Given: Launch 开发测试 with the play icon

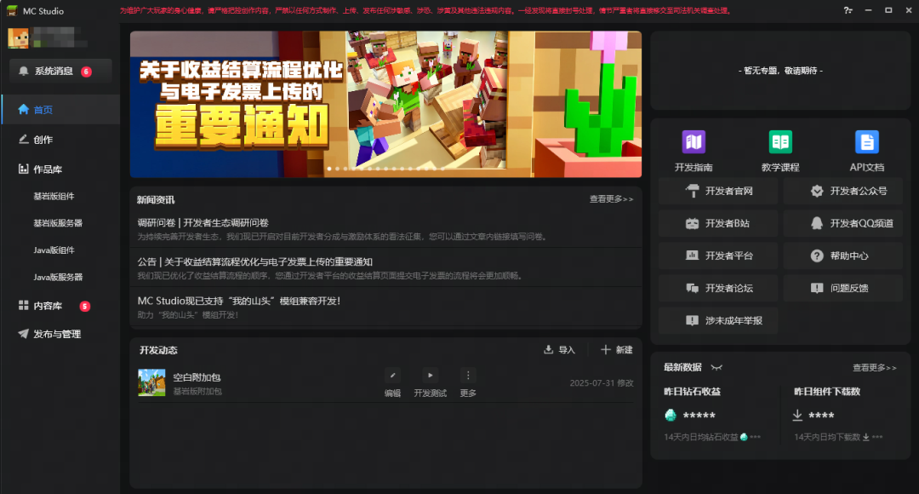Looking at the screenshot, I should click(430, 375).
